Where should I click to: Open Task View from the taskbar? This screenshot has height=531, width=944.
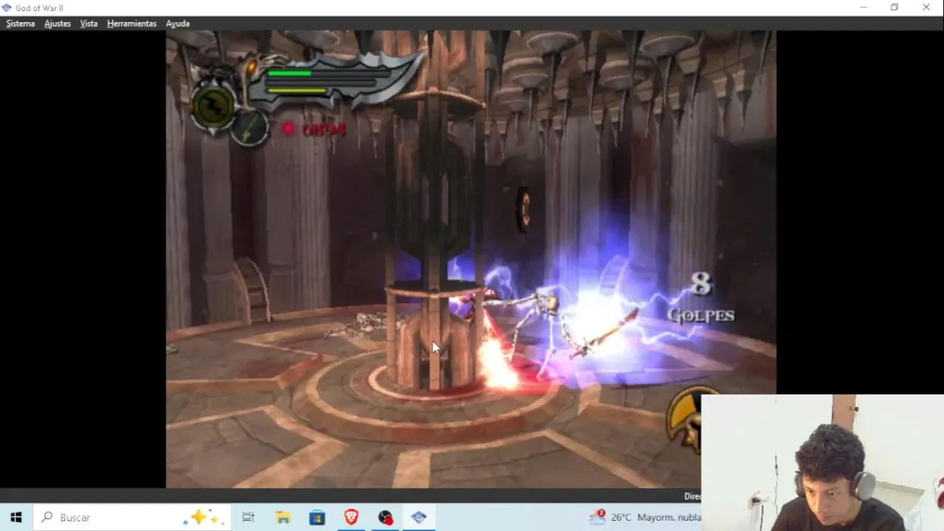(x=248, y=518)
